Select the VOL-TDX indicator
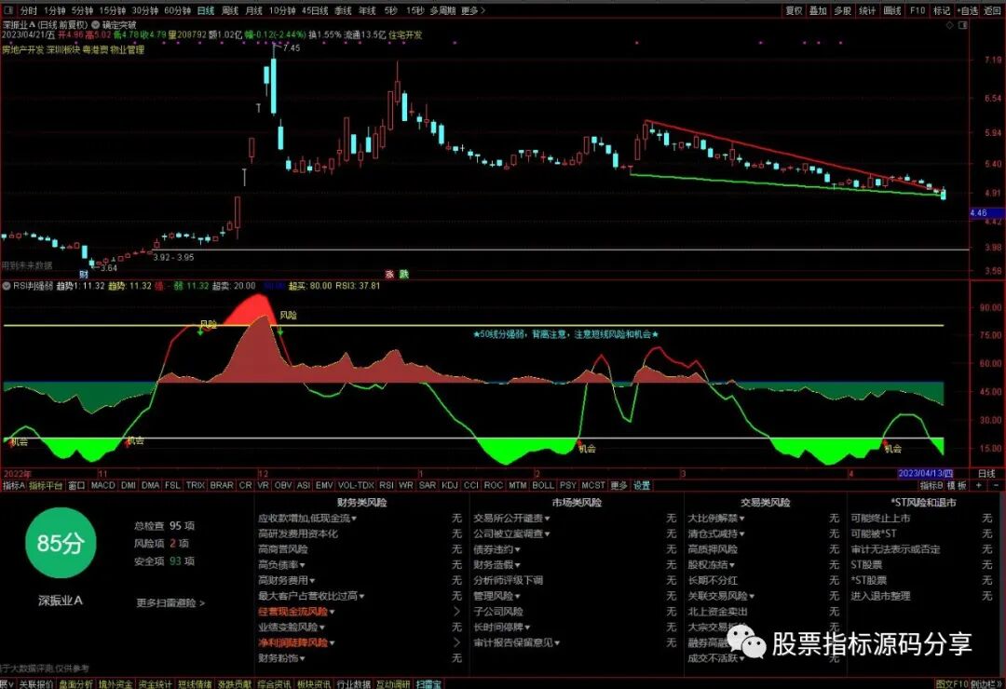The width and height of the screenshot is (1006, 689). 356,486
